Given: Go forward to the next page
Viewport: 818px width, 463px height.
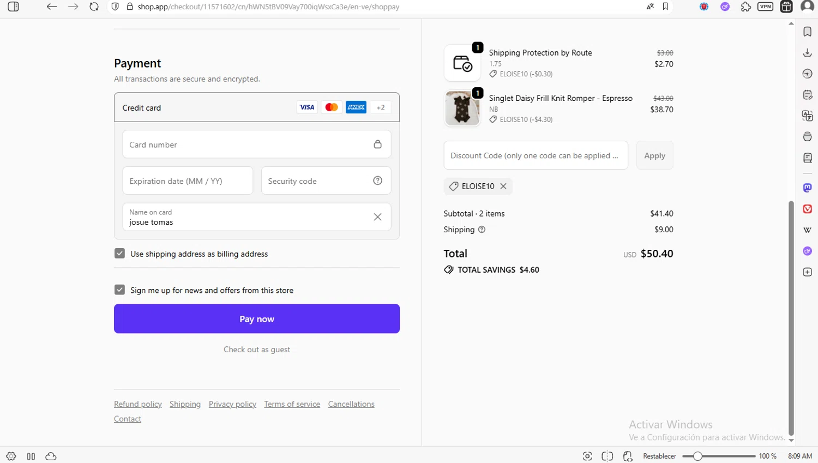Looking at the screenshot, I should [x=73, y=7].
